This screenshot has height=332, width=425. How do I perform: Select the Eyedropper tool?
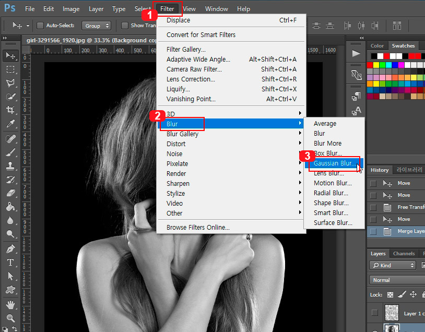[10, 124]
